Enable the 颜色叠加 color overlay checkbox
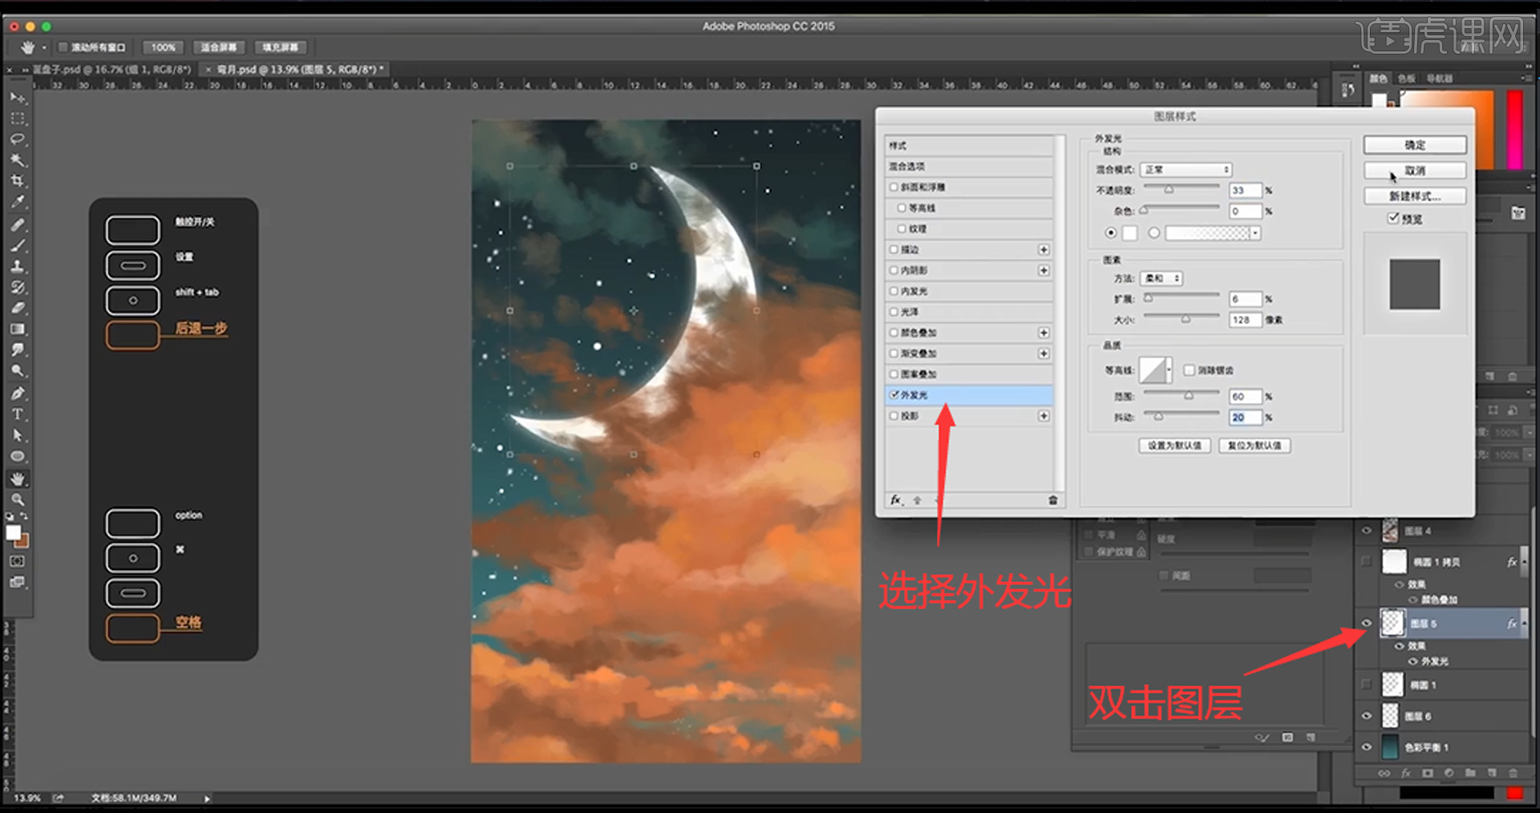Viewport: 1540px width, 813px height. coord(894,332)
